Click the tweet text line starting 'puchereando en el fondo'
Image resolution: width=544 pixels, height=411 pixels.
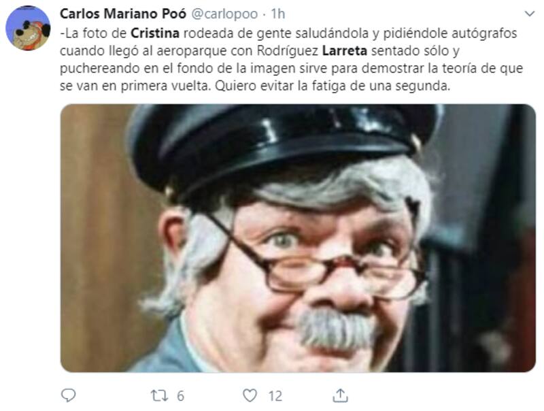[292, 68]
